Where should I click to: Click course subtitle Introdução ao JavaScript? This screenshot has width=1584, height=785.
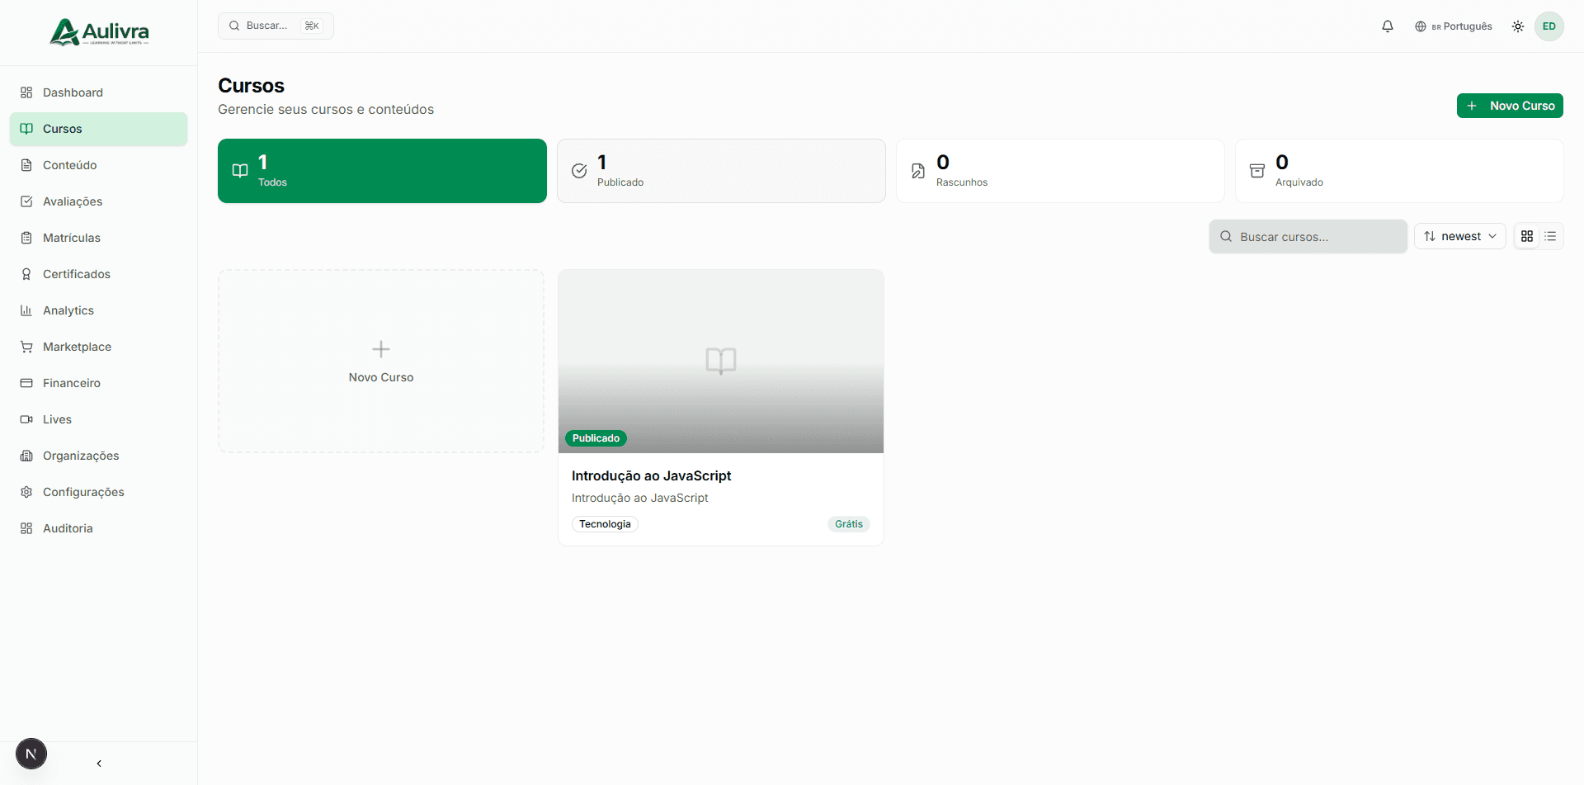point(639,498)
